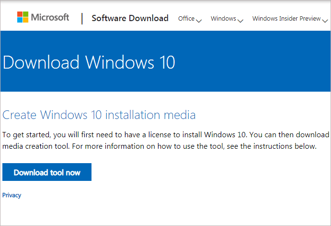Click the Download tool now button
The image size is (331, 226).
[47, 172]
